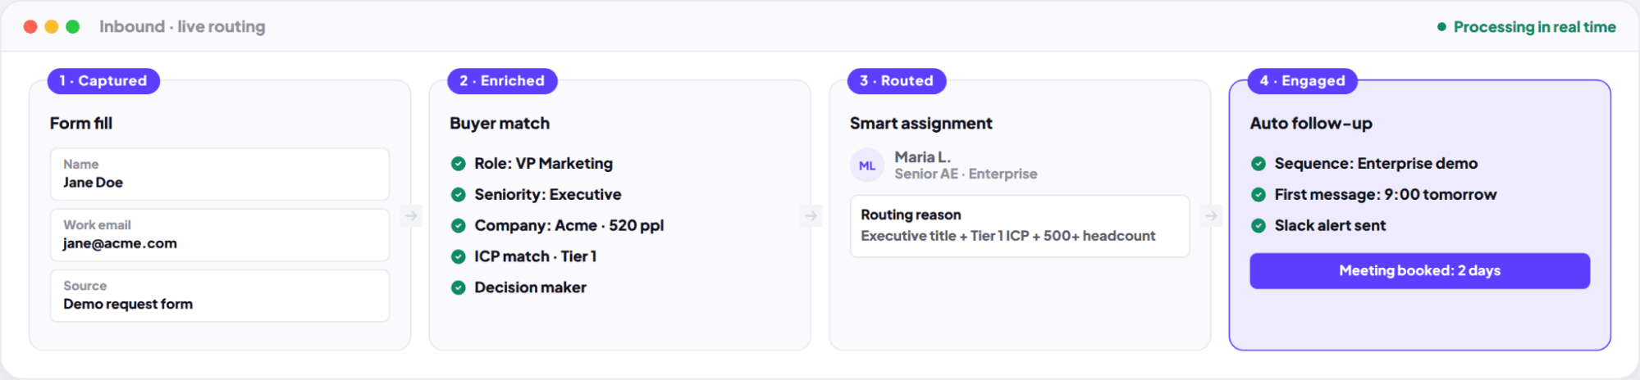Open the Routing reason box
This screenshot has width=1640, height=380.
pyautogui.click(x=1020, y=226)
